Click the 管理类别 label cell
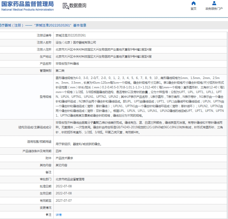The width and height of the screenshot is (228, 219). click(x=26, y=71)
